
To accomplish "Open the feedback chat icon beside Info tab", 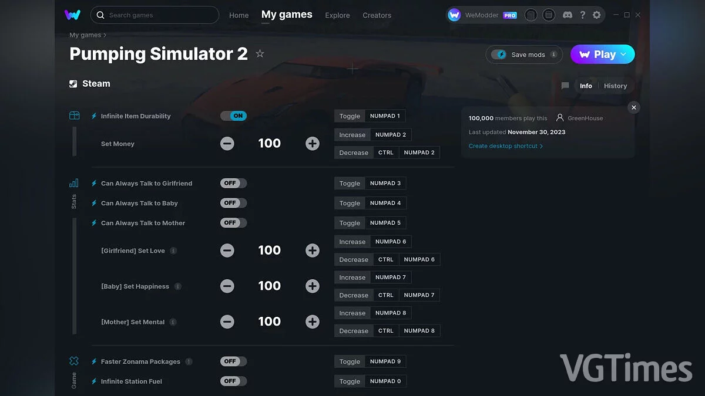I will point(565,86).
